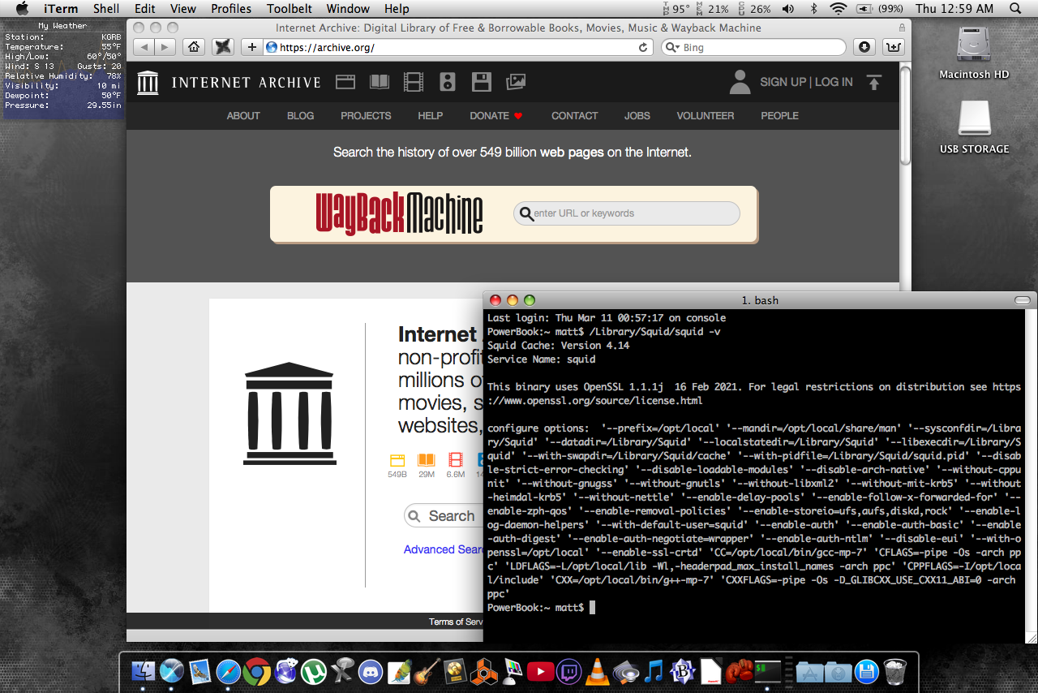Open the Profiles menu
Screen dimensions: 1038x693
pyautogui.click(x=231, y=9)
